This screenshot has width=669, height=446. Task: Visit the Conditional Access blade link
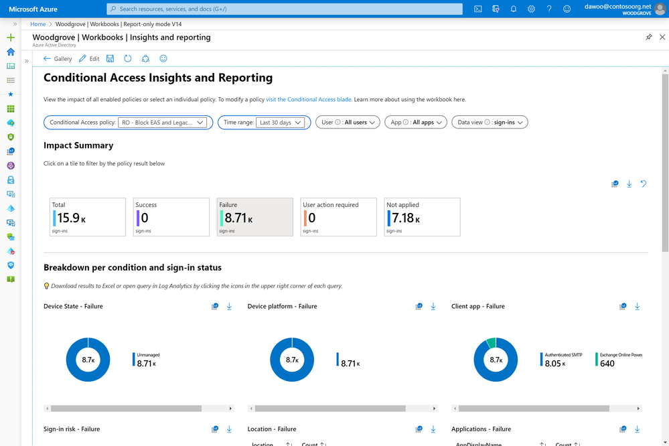(309, 99)
